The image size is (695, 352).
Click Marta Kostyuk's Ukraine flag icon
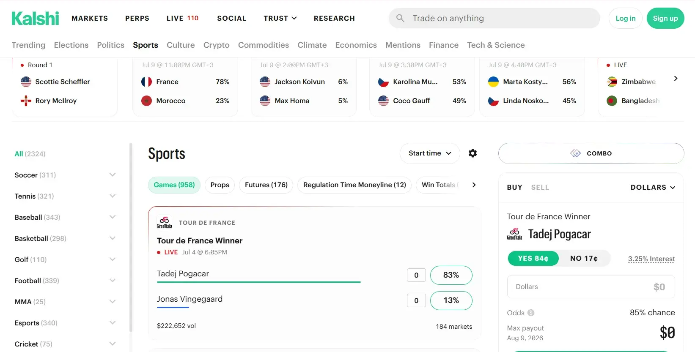[493, 82]
